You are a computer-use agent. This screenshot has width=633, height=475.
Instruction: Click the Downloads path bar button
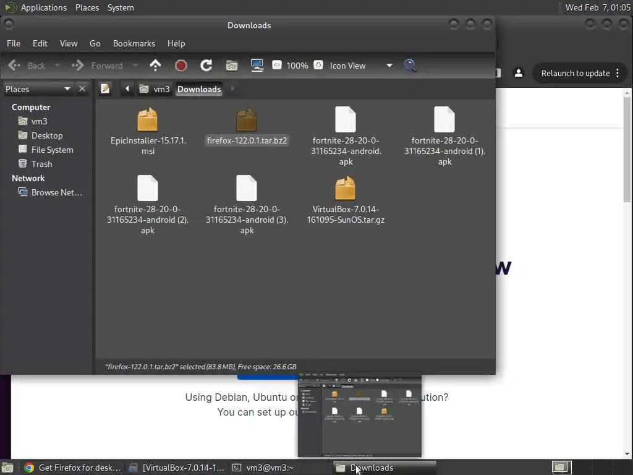click(199, 89)
